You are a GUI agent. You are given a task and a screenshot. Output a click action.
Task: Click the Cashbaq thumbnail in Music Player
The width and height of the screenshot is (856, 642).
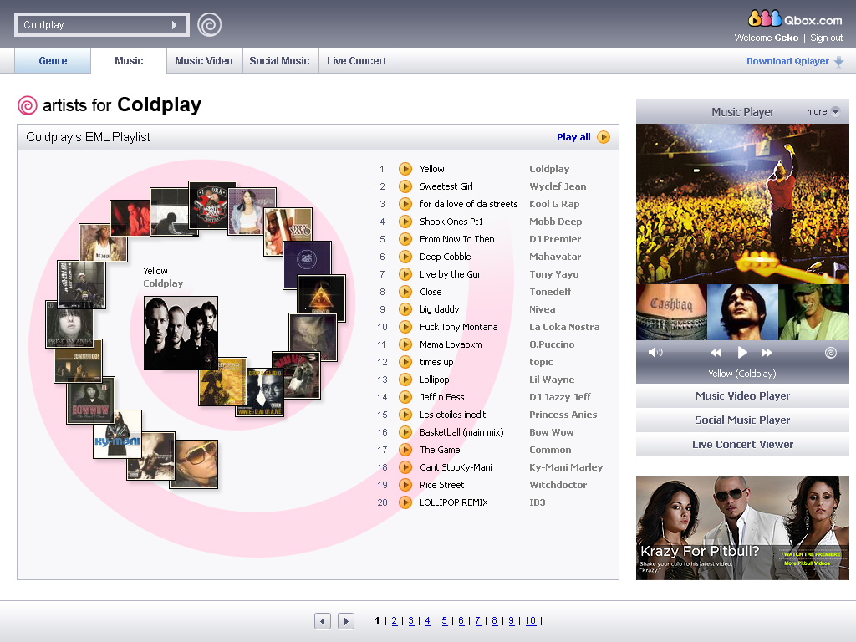[671, 313]
